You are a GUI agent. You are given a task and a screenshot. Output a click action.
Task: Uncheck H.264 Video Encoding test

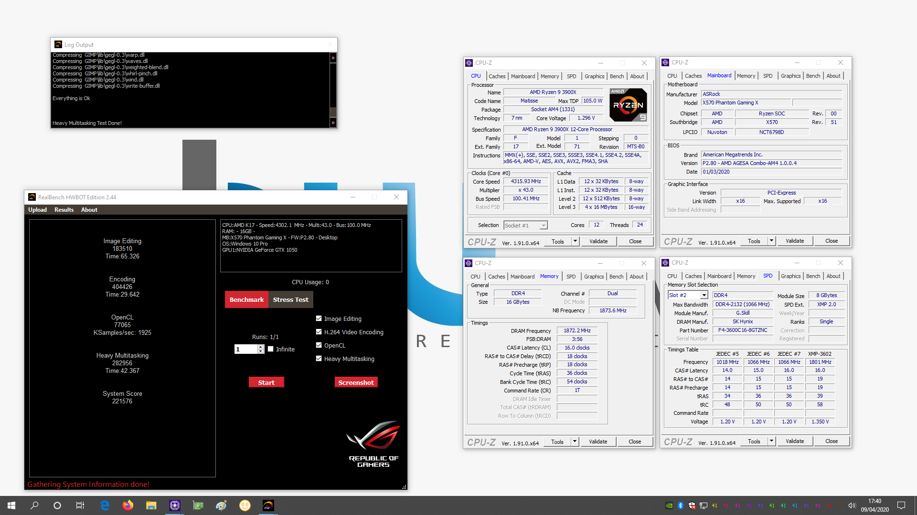point(319,332)
